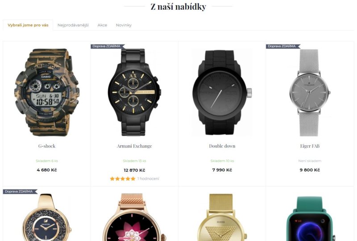Open the G-shock product title link
The image size is (357, 241).
coord(47,146)
